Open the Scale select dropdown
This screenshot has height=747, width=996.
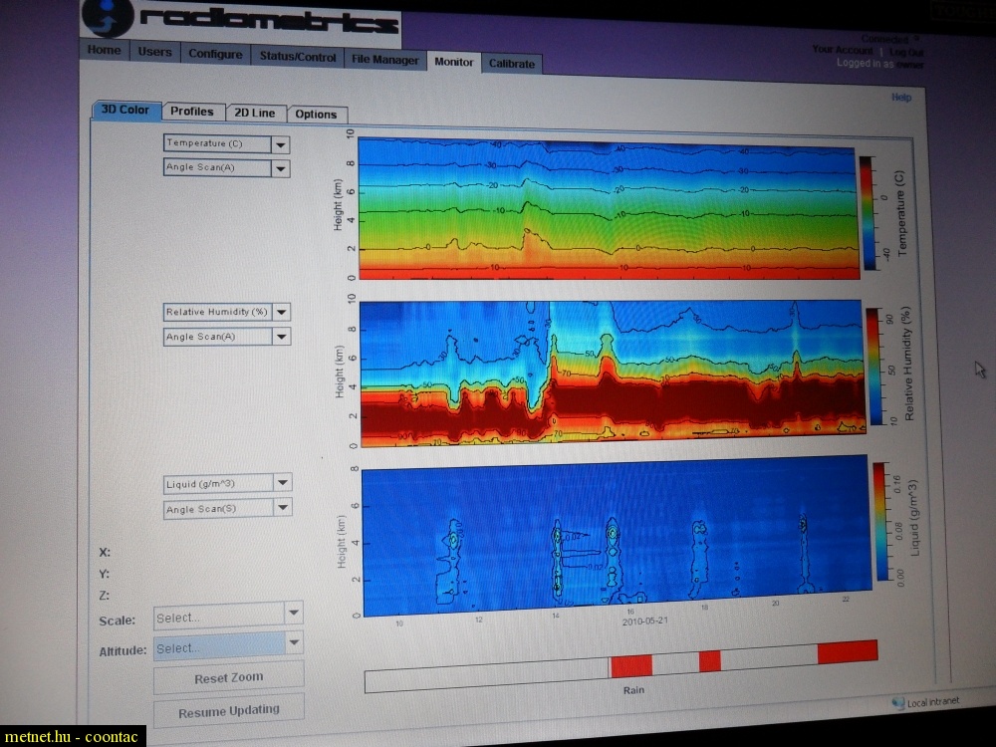pos(293,614)
